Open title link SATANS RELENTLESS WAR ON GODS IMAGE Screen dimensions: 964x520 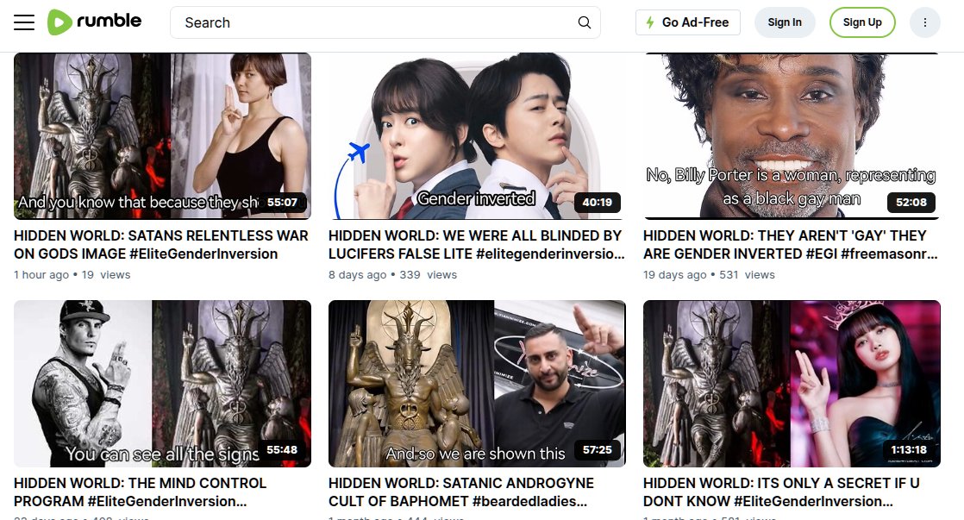pos(161,245)
